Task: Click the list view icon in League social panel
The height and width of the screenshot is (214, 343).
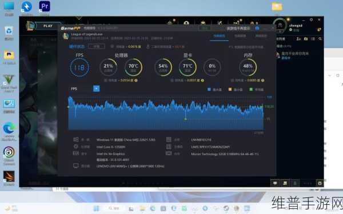Action: pyautogui.click(x=313, y=39)
